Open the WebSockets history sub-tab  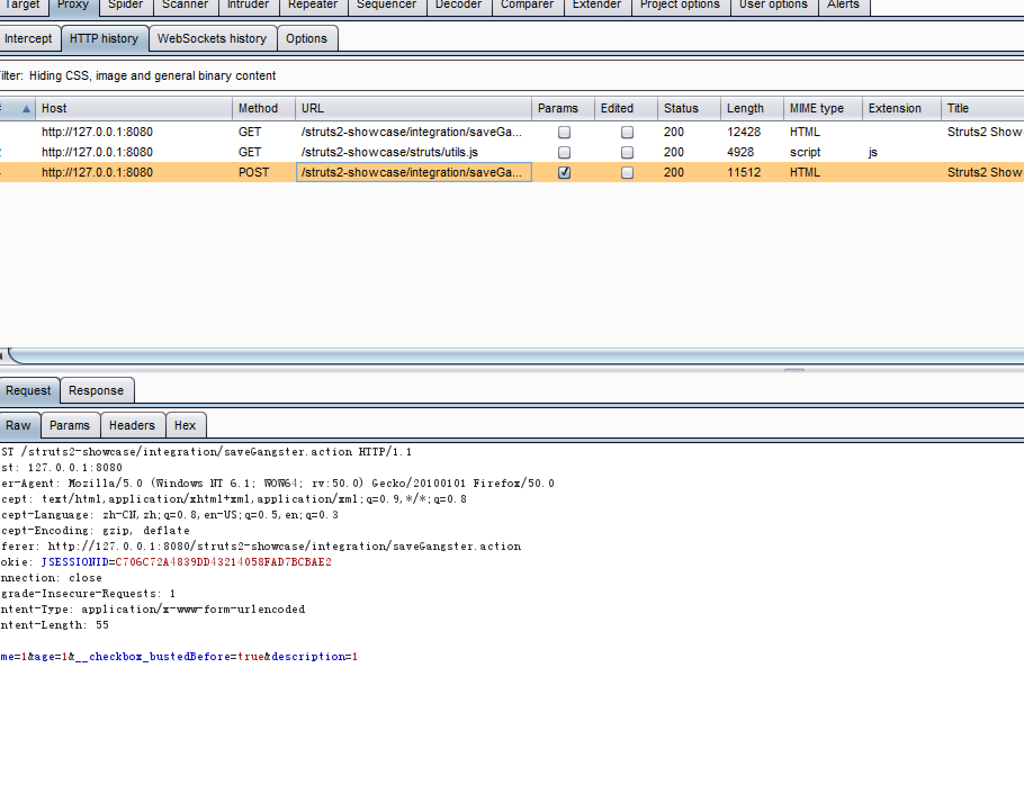click(x=212, y=39)
